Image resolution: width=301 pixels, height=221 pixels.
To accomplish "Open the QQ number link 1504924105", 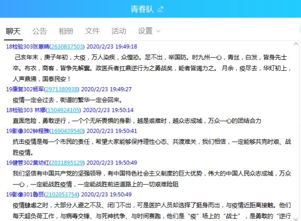I will 63,110.
